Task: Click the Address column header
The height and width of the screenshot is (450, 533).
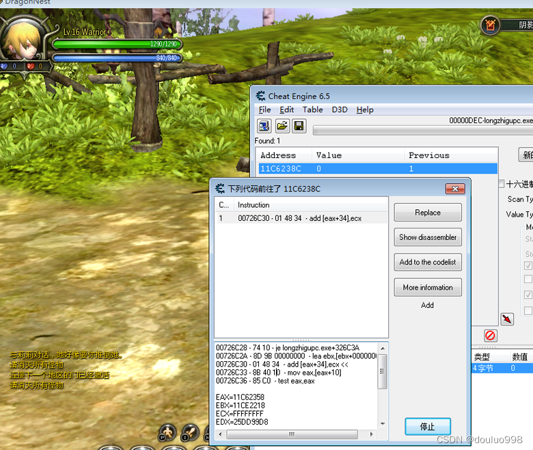Action: click(284, 155)
